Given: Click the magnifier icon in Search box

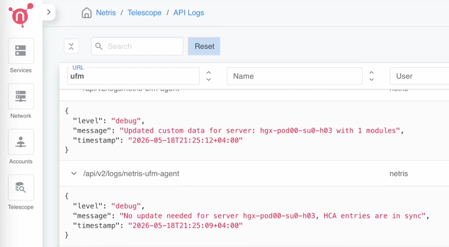Looking at the screenshot, I should pyautogui.click(x=99, y=46).
